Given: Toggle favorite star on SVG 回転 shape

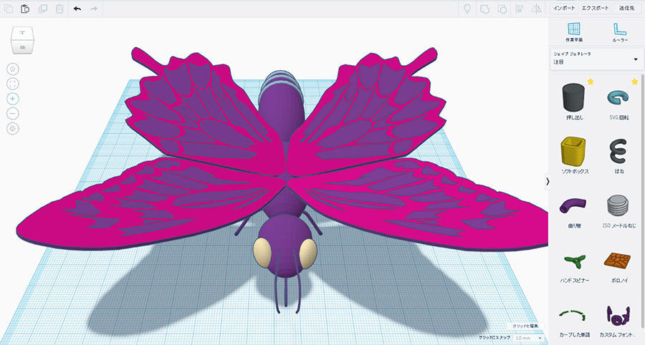Looking at the screenshot, I should point(635,82).
